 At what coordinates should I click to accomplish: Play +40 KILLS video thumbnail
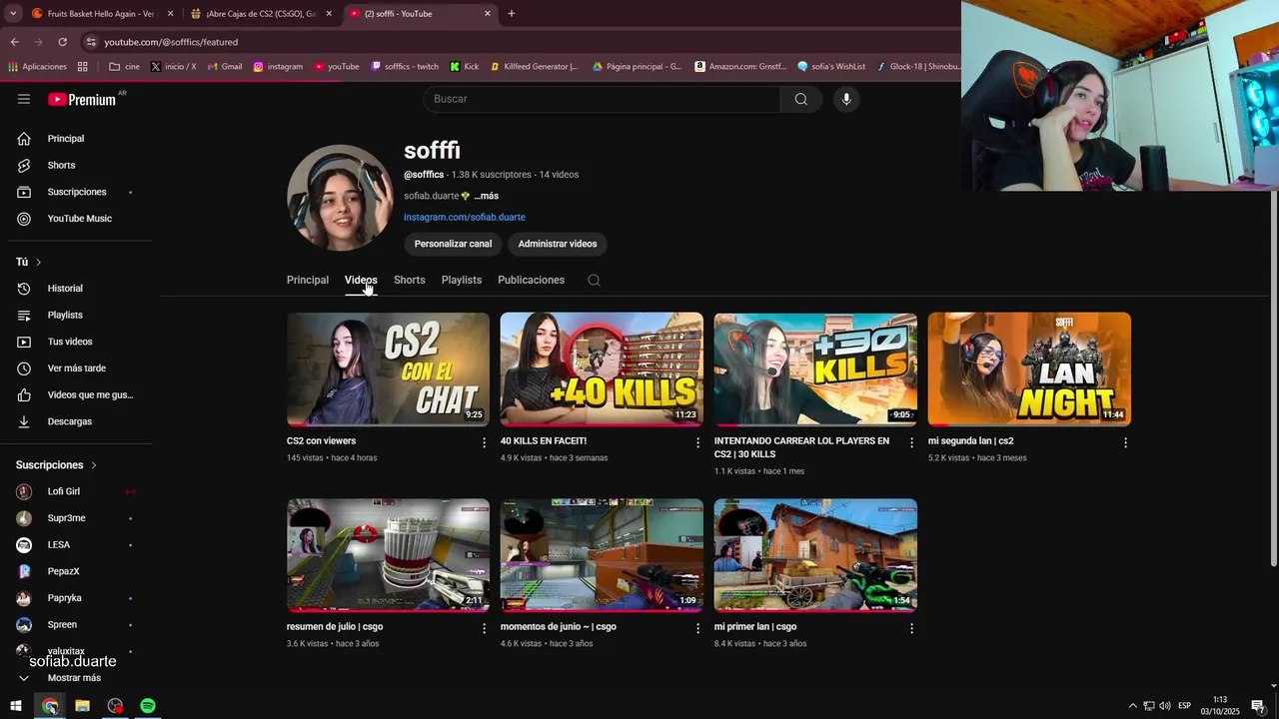602,369
